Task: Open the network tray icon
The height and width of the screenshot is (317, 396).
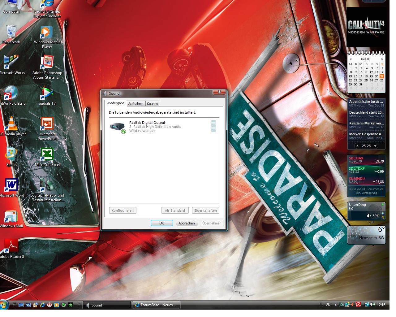Action: (367, 305)
